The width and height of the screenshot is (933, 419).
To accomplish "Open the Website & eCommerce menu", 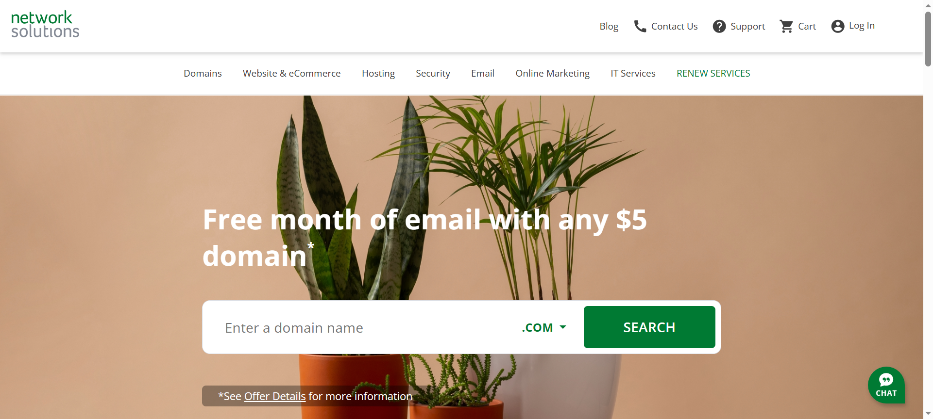I will point(292,73).
